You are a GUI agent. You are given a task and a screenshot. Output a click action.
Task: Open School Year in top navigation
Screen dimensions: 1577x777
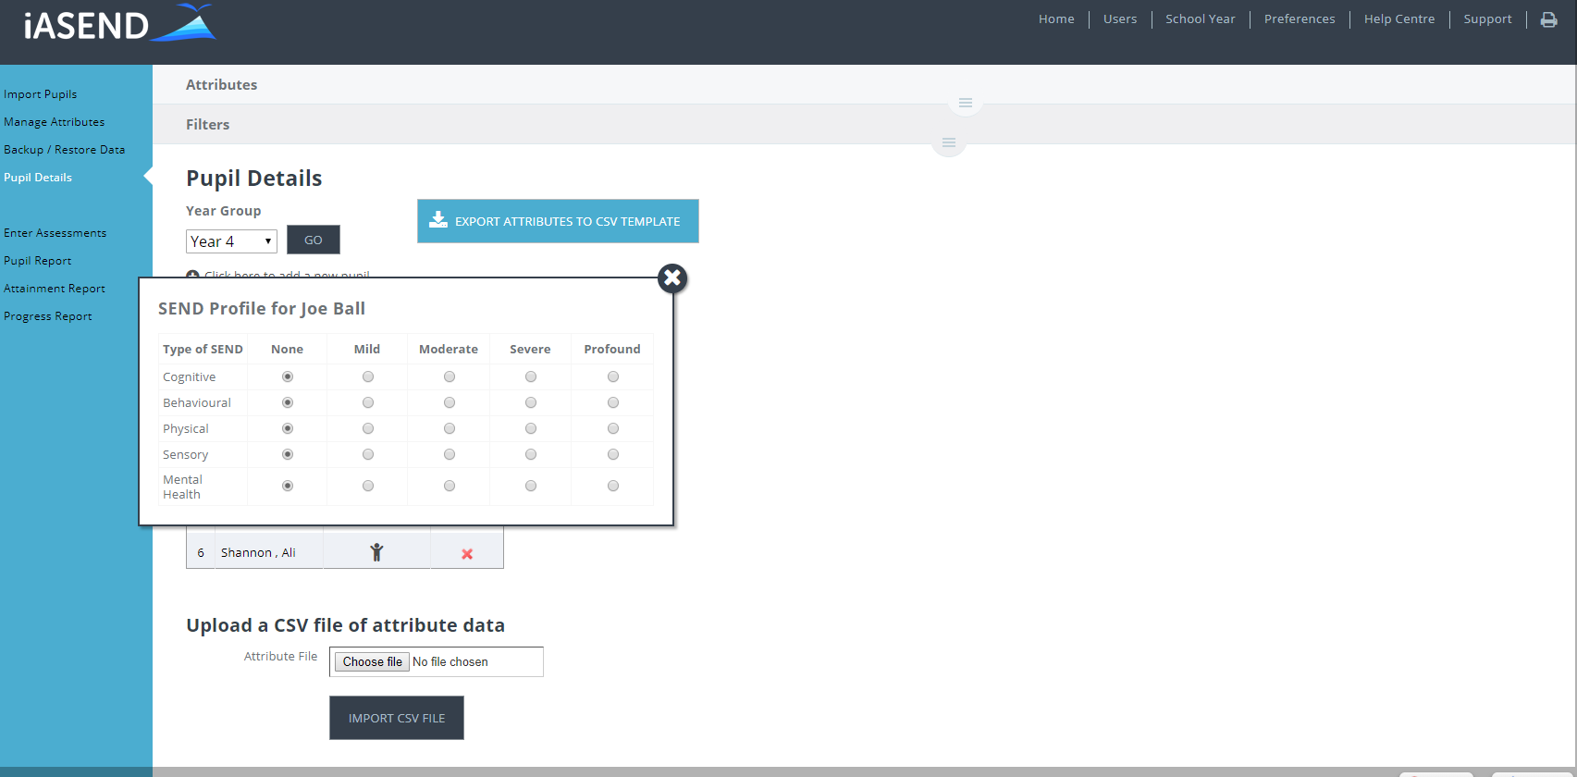(x=1201, y=18)
